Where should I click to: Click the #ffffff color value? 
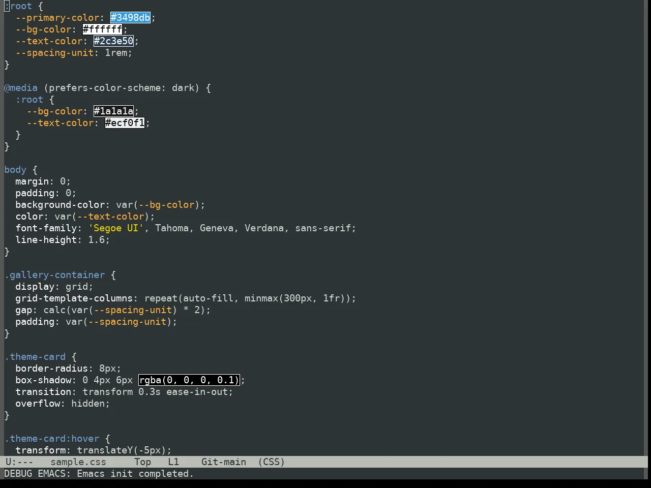(x=103, y=29)
